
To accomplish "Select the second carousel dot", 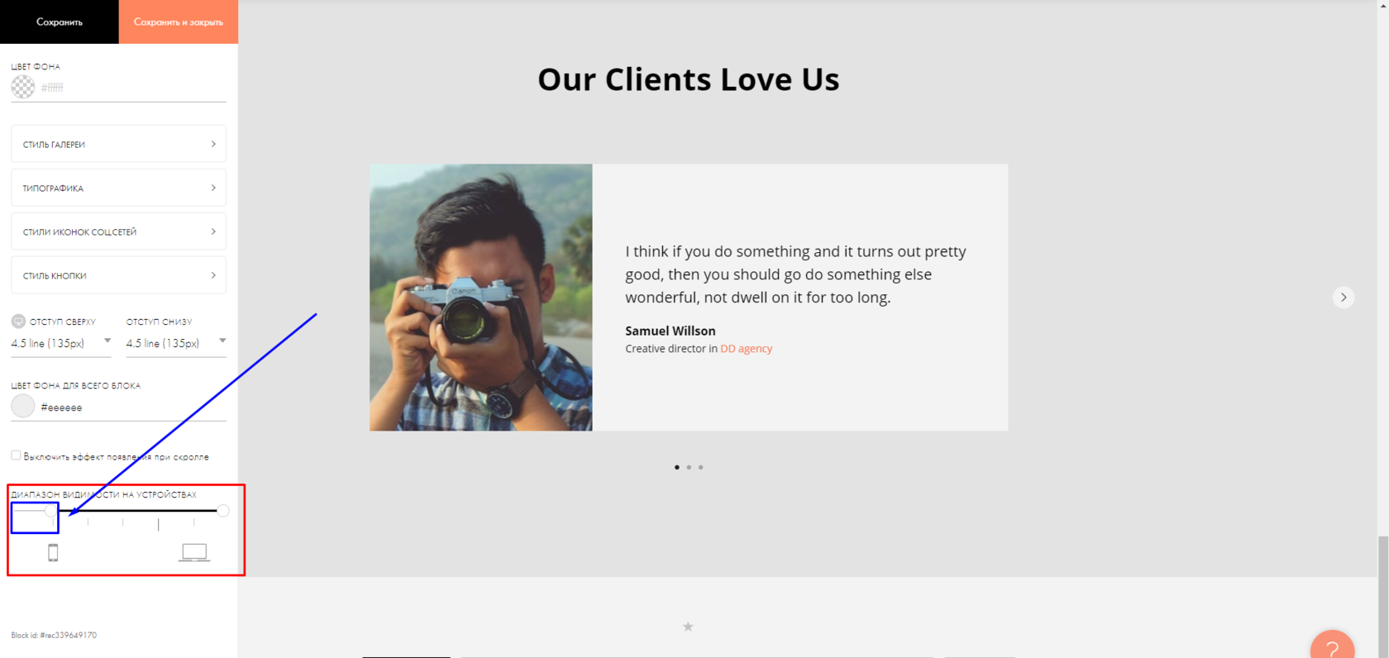I will (689, 467).
